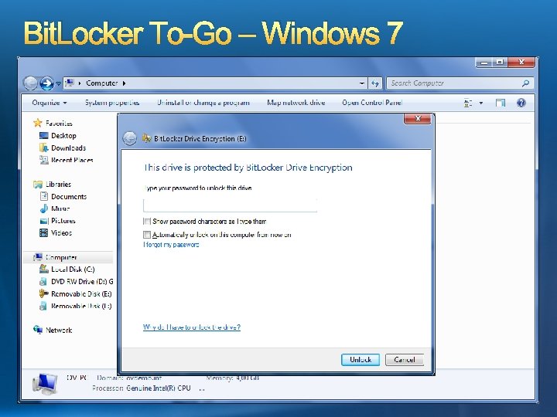Select Videos label under Libraries

point(61,233)
